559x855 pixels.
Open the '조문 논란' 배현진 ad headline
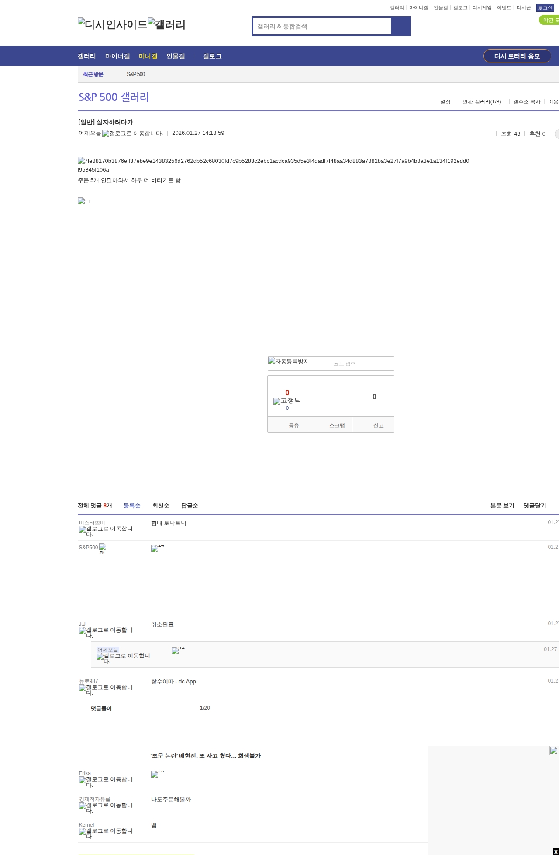206,756
